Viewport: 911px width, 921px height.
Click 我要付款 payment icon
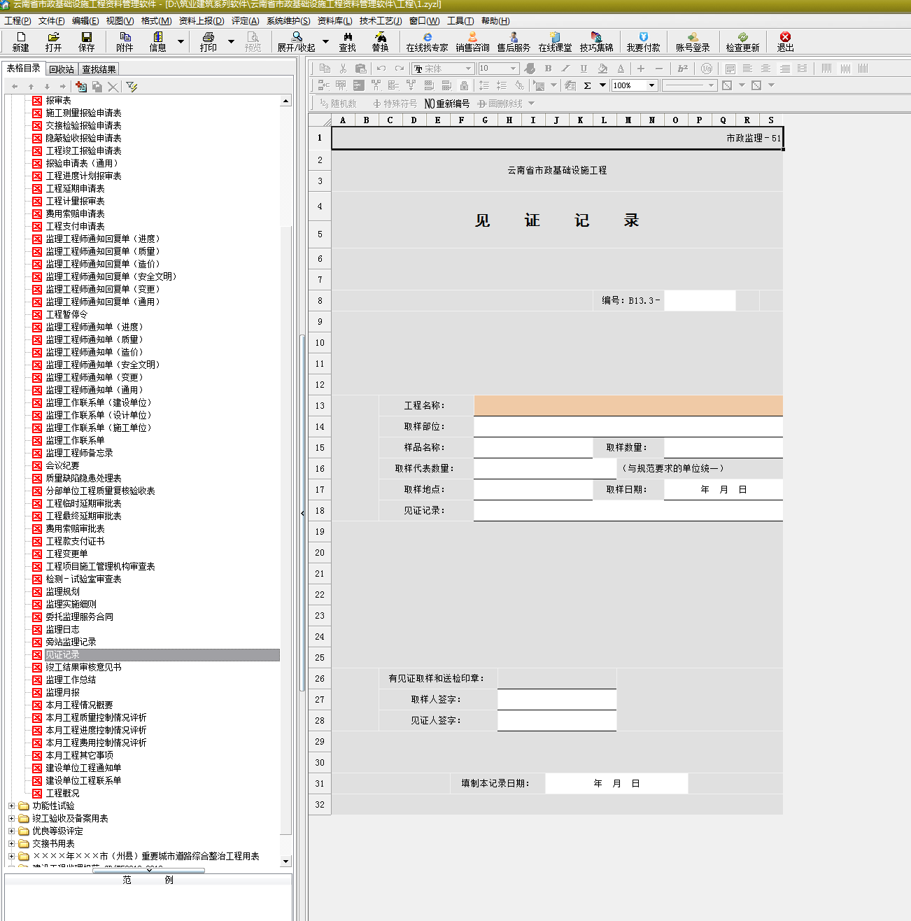click(644, 41)
